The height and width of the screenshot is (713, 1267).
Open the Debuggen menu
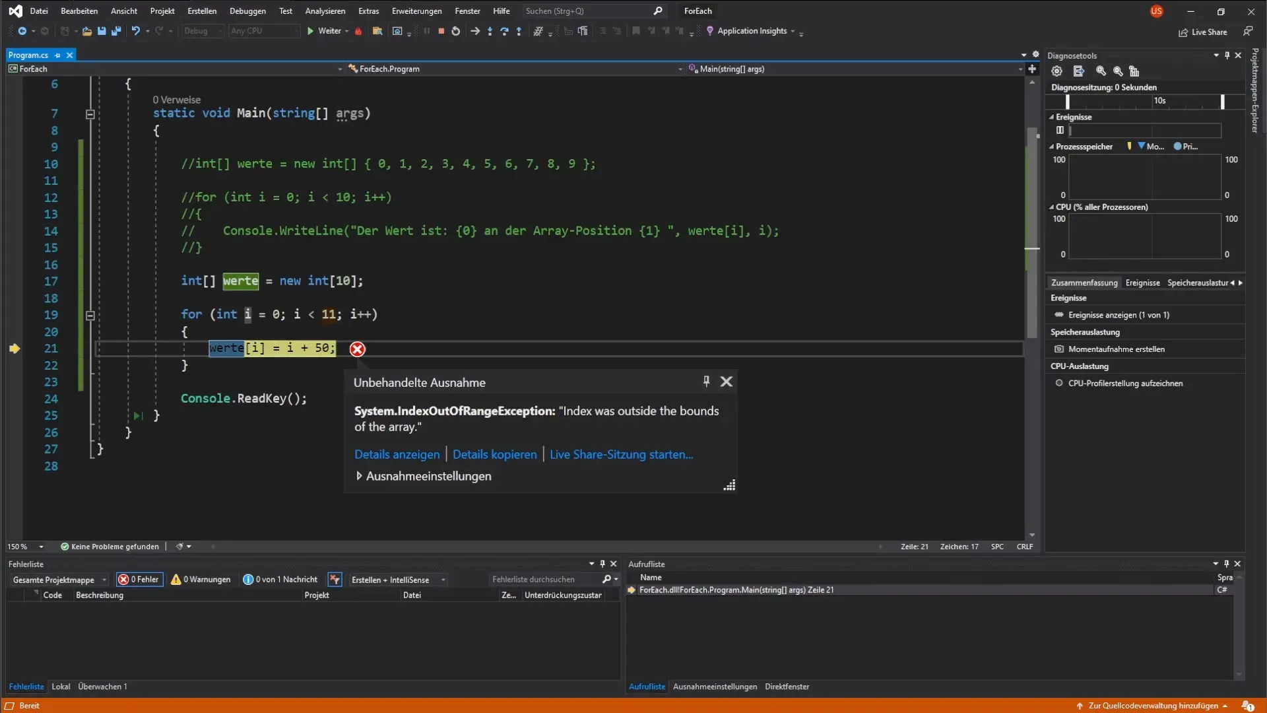247,11
